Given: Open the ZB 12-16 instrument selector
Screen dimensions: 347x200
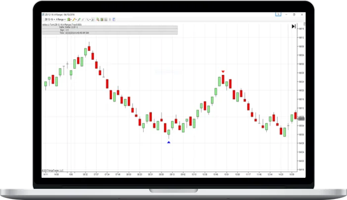Looking at the screenshot, I should pyautogui.click(x=49, y=20).
